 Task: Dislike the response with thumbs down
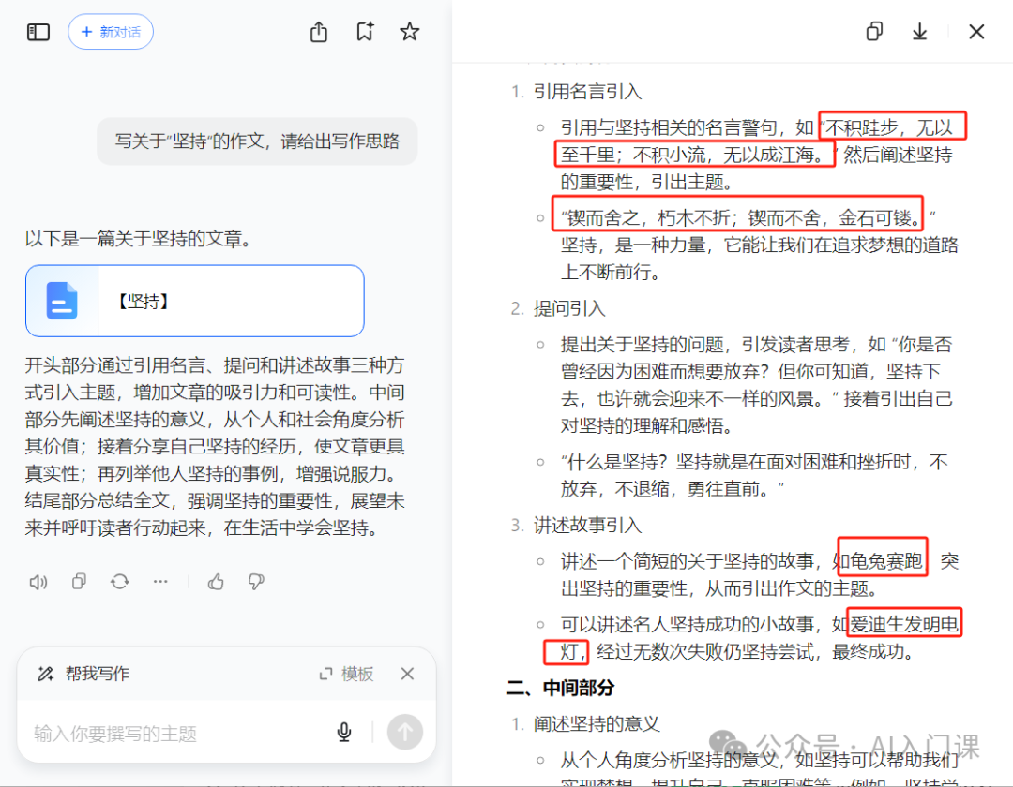(x=256, y=582)
